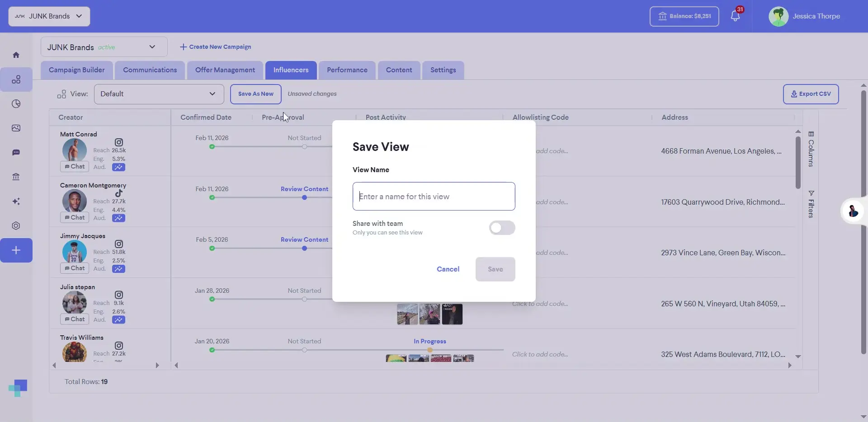The height and width of the screenshot is (422, 868).
Task: Open chat with Cameron Montgomery
Action: [75, 218]
